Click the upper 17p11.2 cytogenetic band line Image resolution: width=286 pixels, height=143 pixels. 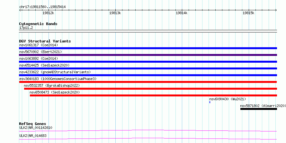coord(148,30)
